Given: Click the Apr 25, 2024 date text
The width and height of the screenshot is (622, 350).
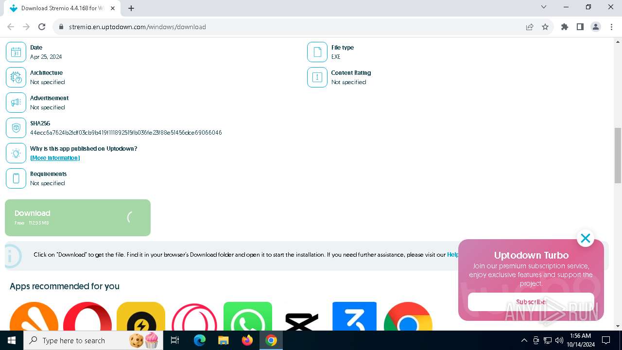Looking at the screenshot, I should [46, 57].
